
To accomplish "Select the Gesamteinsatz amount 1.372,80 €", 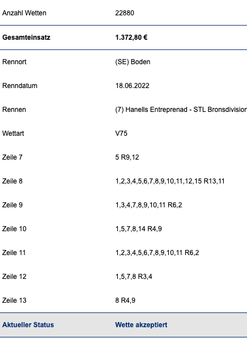I will 131,37.
